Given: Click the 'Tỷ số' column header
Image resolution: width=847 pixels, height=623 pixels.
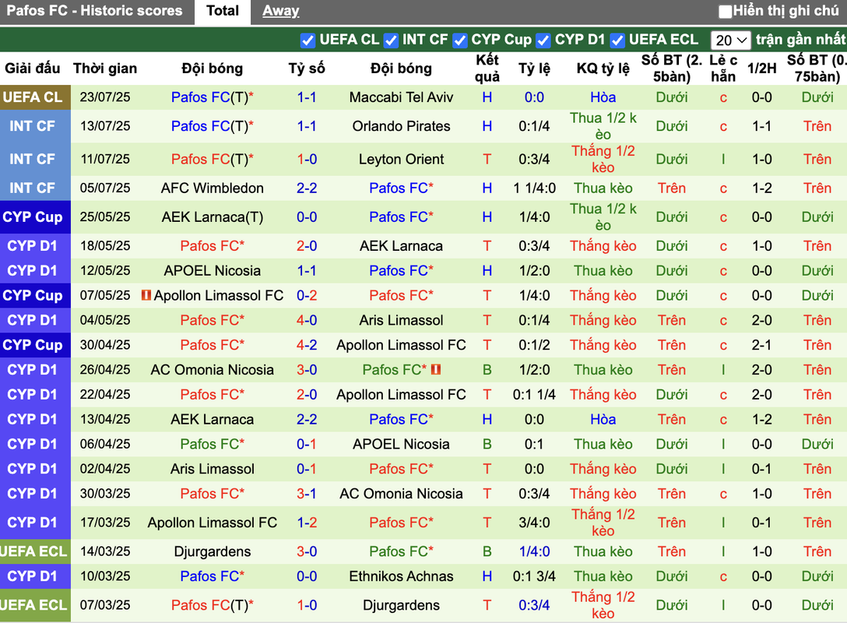Looking at the screenshot, I should tap(306, 69).
